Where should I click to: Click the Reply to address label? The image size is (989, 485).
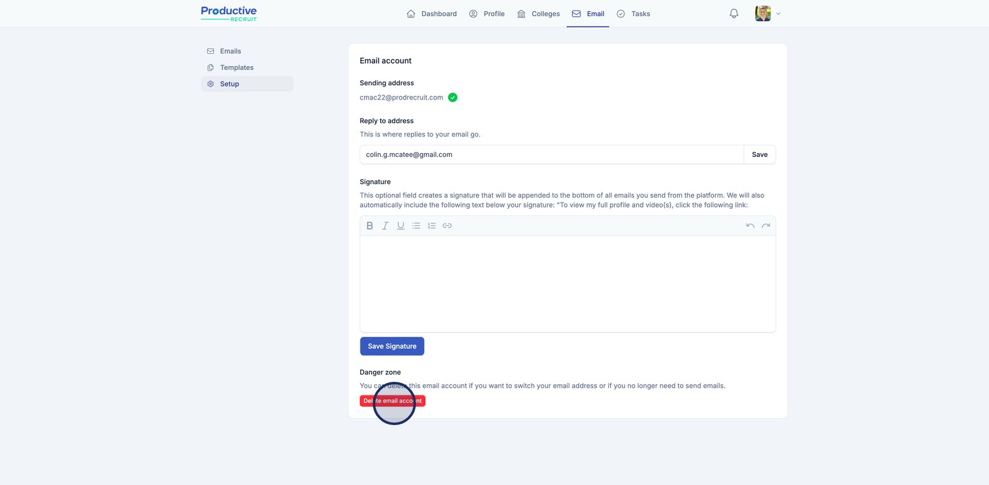387,121
